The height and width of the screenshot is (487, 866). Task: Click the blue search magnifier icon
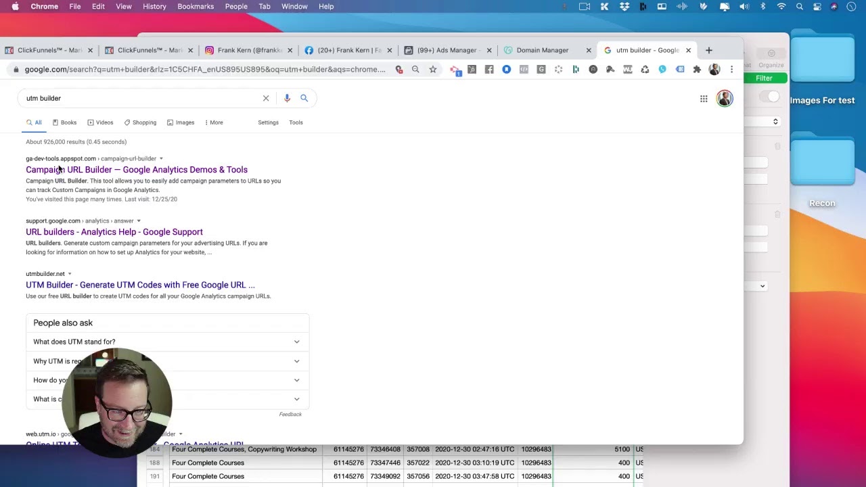coord(304,98)
